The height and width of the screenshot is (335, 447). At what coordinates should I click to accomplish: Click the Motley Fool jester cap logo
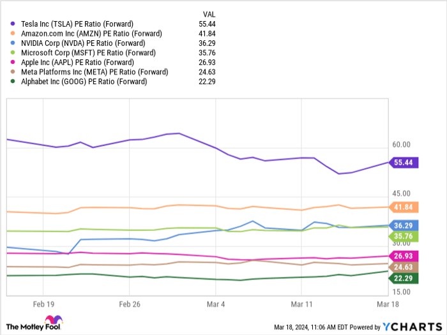click(x=51, y=322)
